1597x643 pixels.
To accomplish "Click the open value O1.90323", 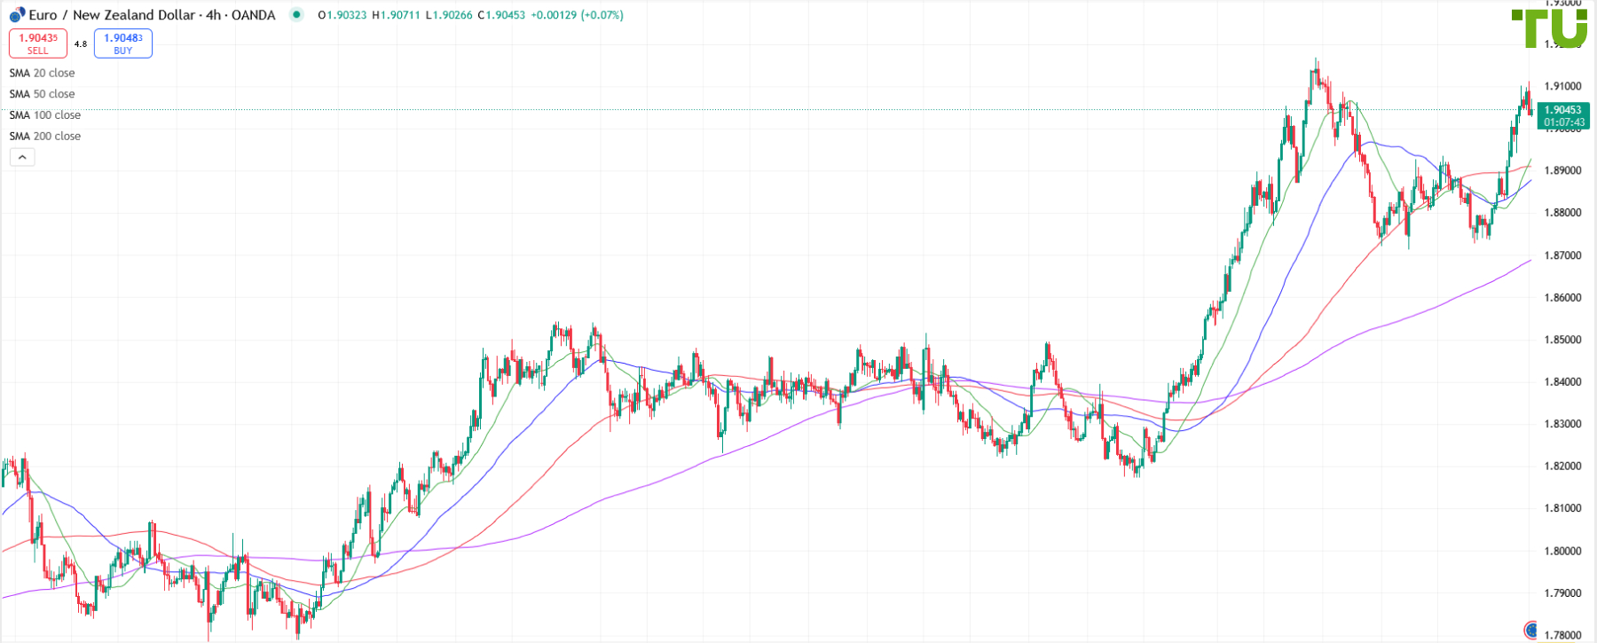I will click(x=342, y=15).
